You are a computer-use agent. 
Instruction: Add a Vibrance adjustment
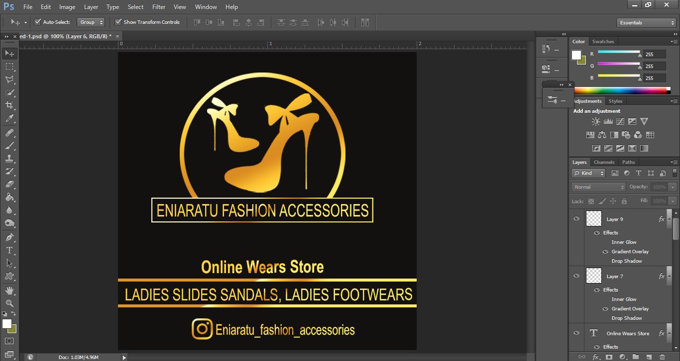click(x=644, y=121)
